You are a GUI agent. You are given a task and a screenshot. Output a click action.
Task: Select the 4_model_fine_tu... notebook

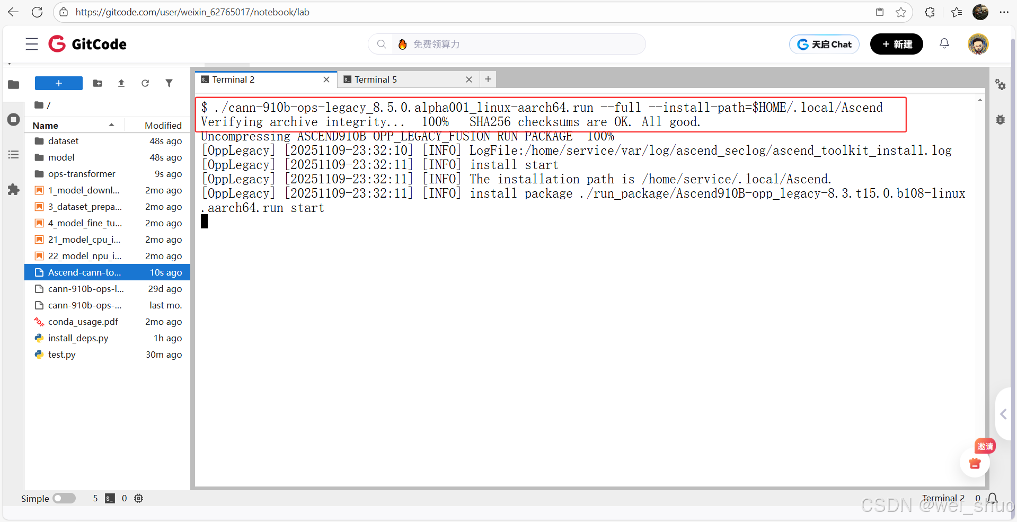tap(108, 223)
